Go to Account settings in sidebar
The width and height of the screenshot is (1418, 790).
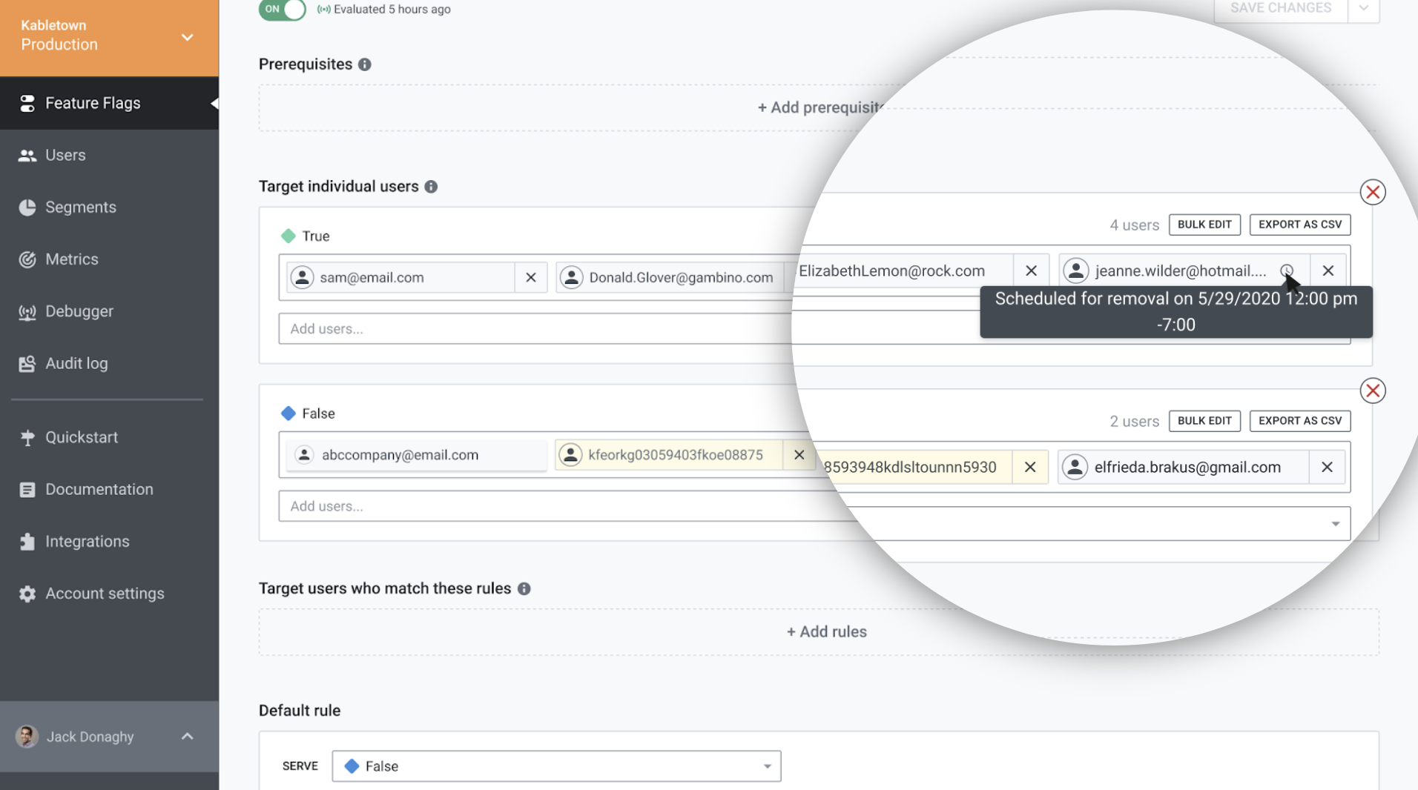[27, 593]
